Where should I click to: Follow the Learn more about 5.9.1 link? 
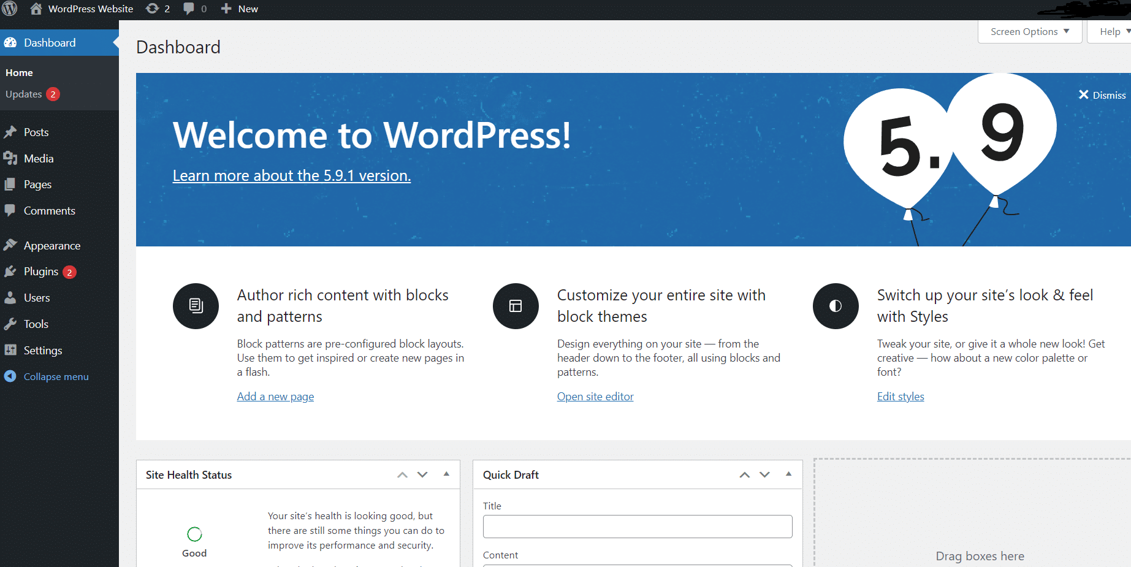click(292, 175)
